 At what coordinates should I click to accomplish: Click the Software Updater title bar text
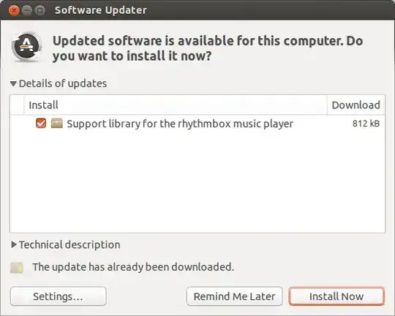101,10
